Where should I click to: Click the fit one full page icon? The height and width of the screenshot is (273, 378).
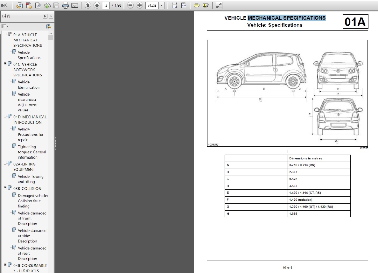184,5
